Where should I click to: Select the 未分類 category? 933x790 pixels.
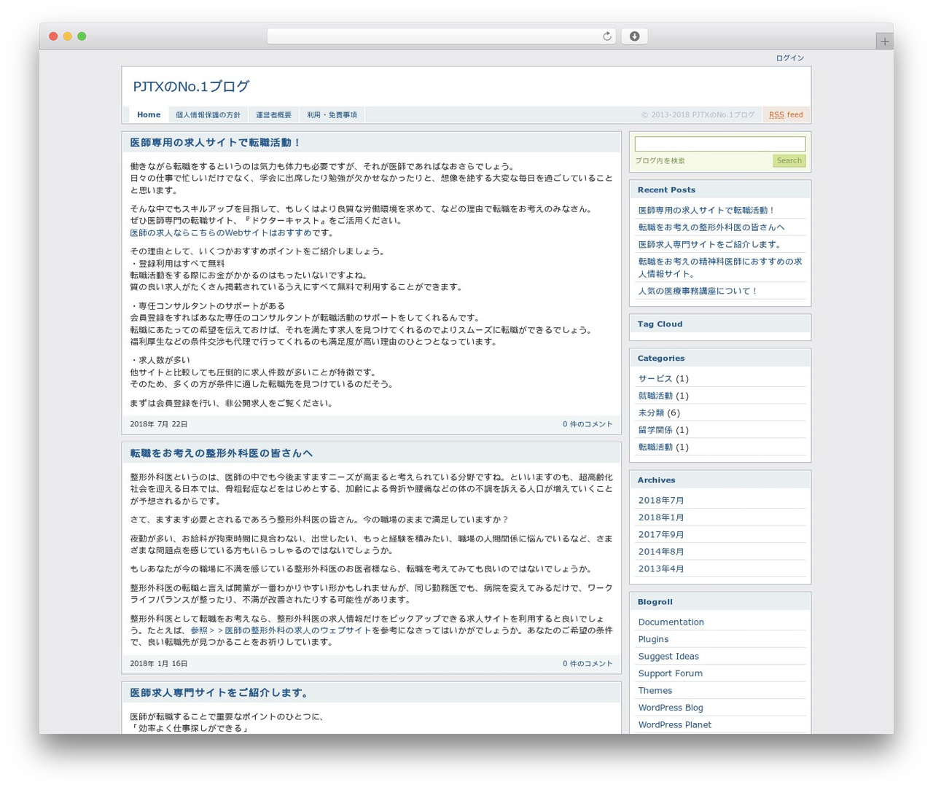[x=651, y=413]
